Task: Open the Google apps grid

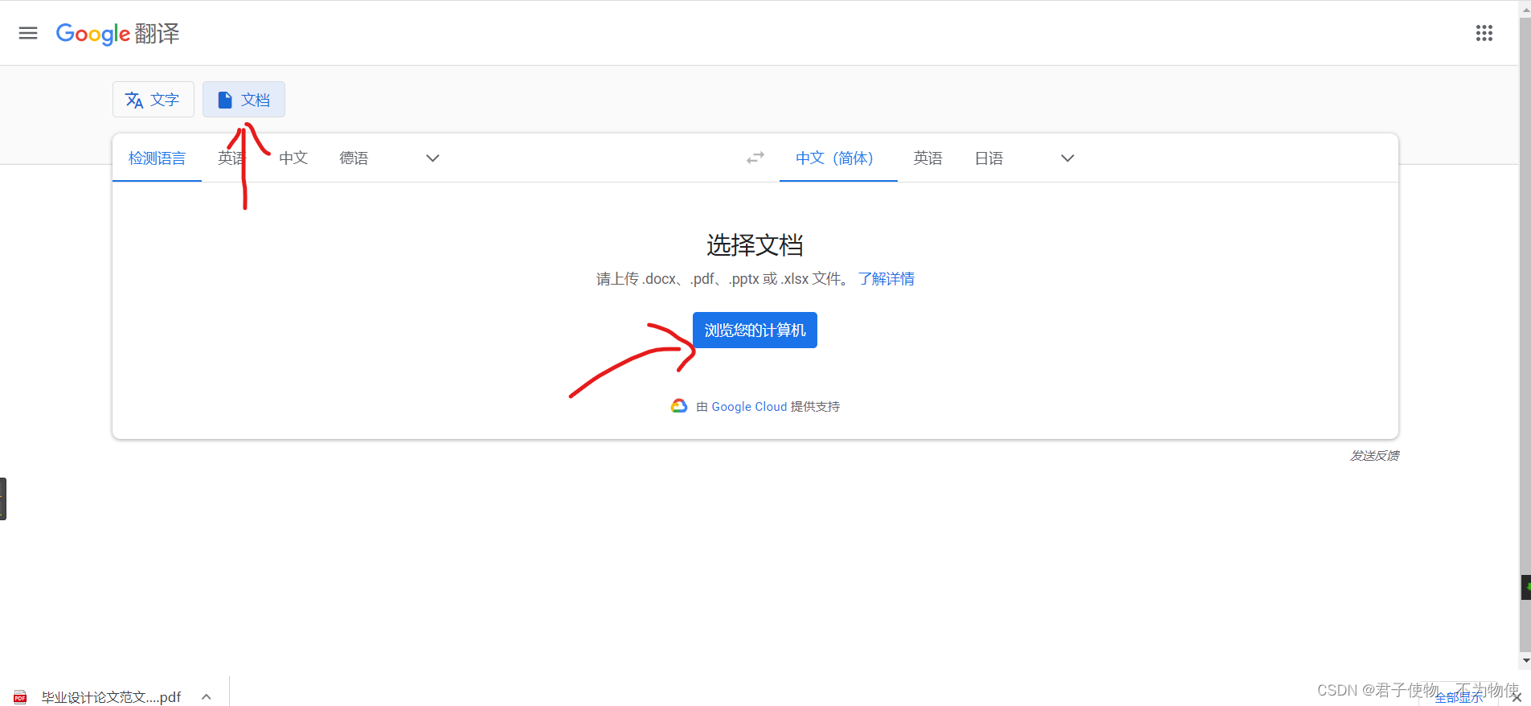Action: (x=1484, y=33)
